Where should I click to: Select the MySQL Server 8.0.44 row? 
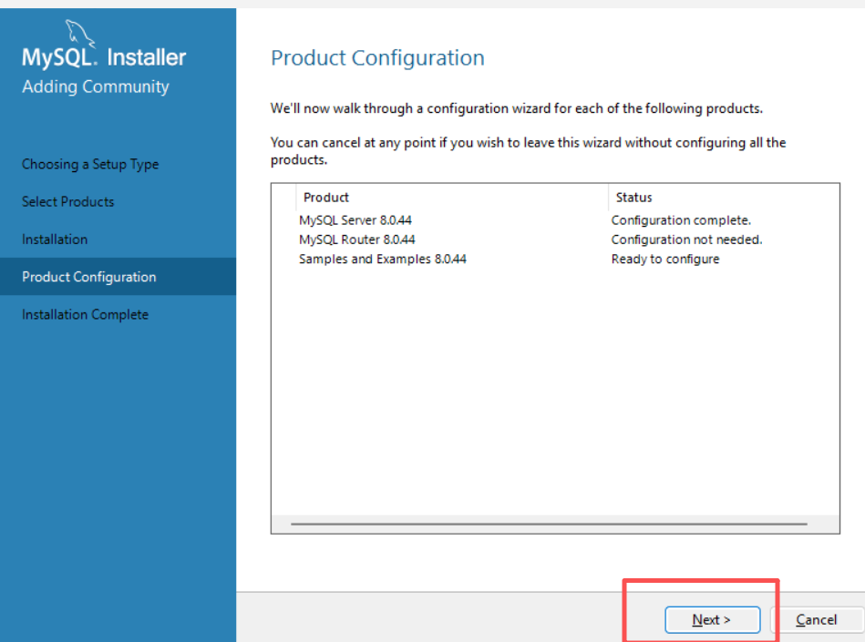[555, 220]
